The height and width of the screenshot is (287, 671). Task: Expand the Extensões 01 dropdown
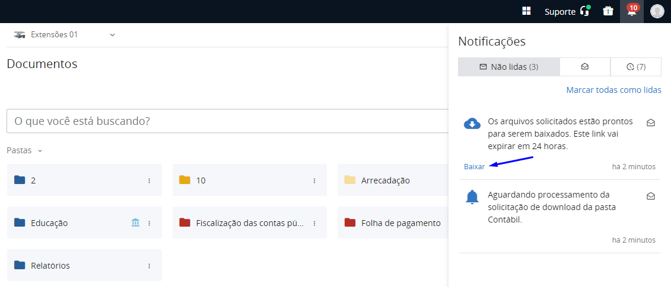113,35
